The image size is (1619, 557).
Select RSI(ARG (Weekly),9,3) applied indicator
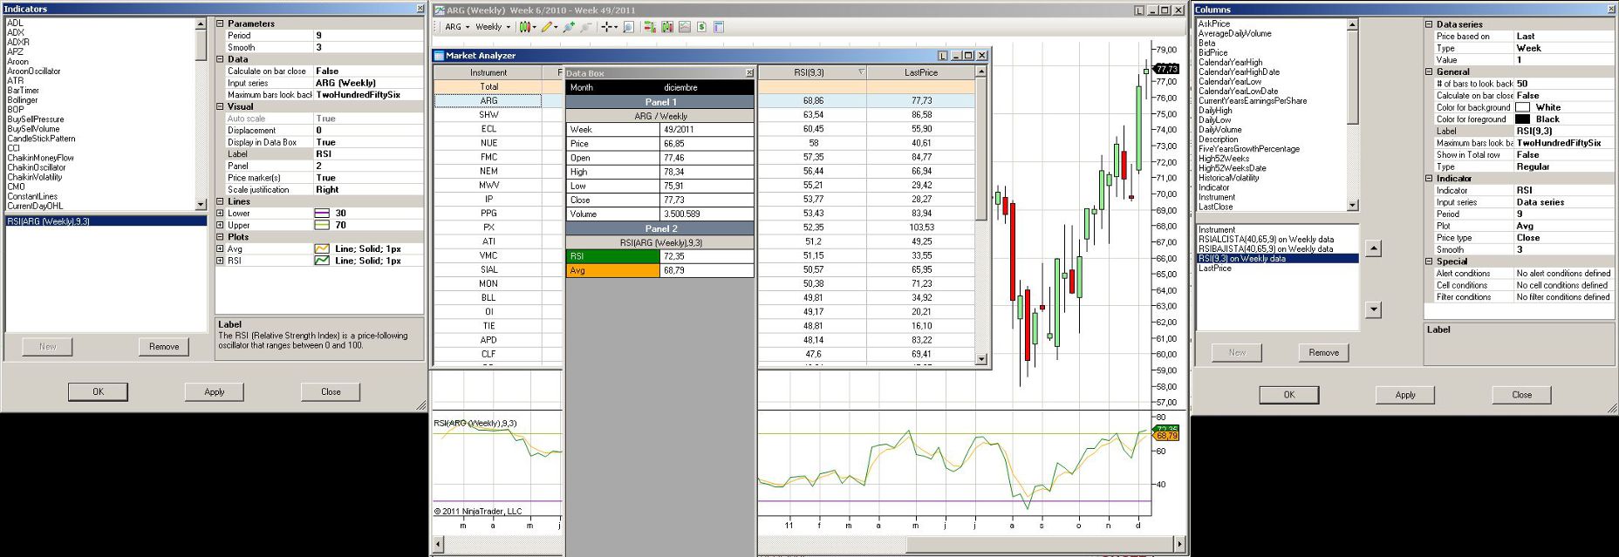coord(106,221)
